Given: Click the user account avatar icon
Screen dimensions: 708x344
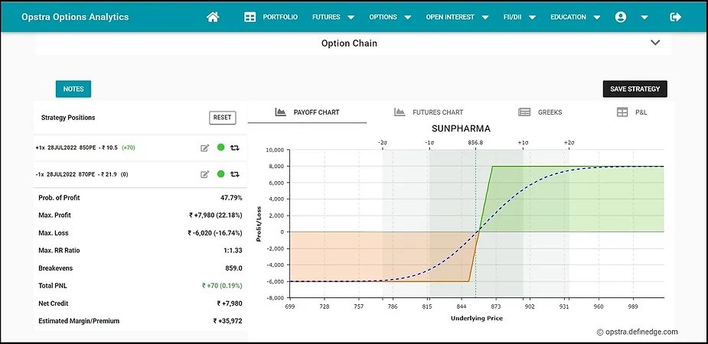Looking at the screenshot, I should tap(621, 17).
